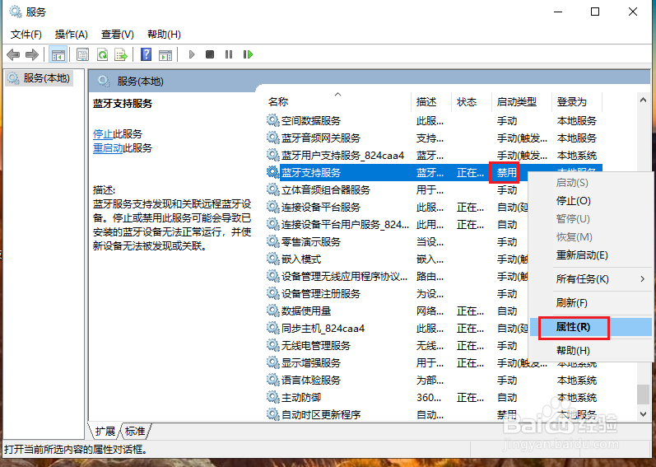Viewport: 656px width, 467px height.
Task: Click the Start Service play icon
Action: point(192,54)
